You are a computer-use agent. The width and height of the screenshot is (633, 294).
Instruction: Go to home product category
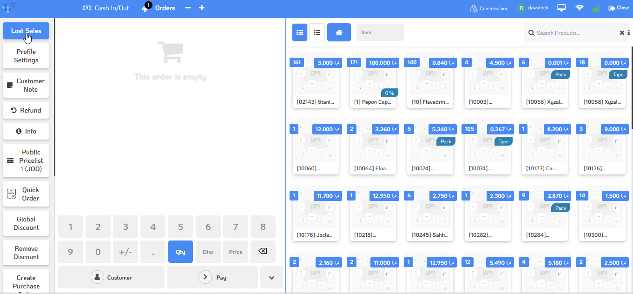coord(339,33)
